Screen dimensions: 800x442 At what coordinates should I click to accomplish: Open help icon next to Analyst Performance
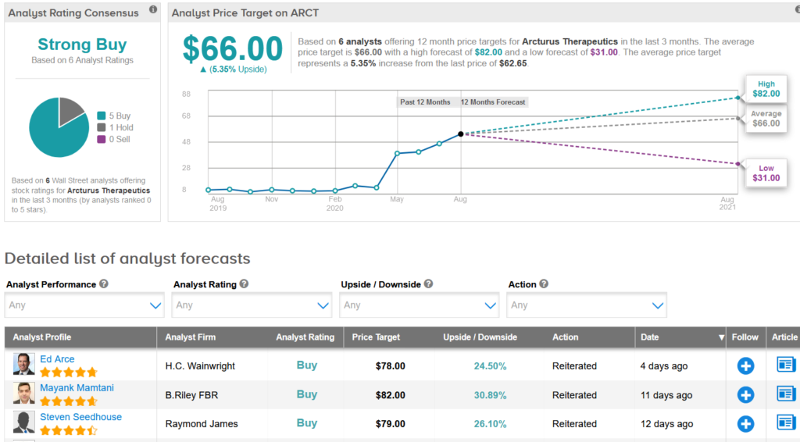point(104,284)
